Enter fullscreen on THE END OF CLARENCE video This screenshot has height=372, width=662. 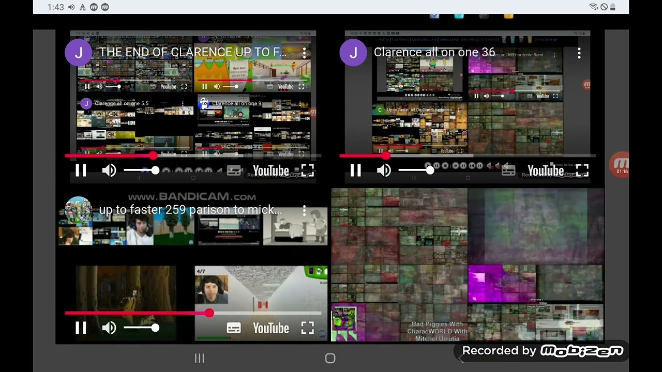[308, 171]
